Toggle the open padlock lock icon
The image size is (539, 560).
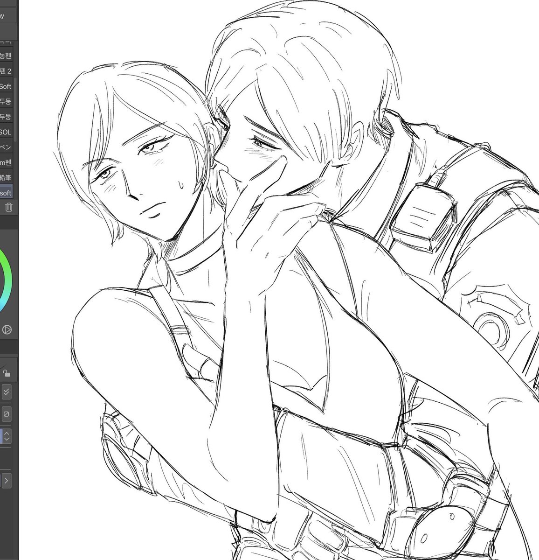tap(7, 373)
